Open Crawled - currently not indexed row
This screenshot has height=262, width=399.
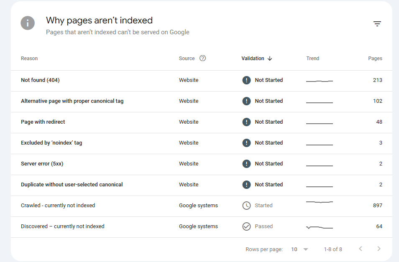click(x=58, y=206)
